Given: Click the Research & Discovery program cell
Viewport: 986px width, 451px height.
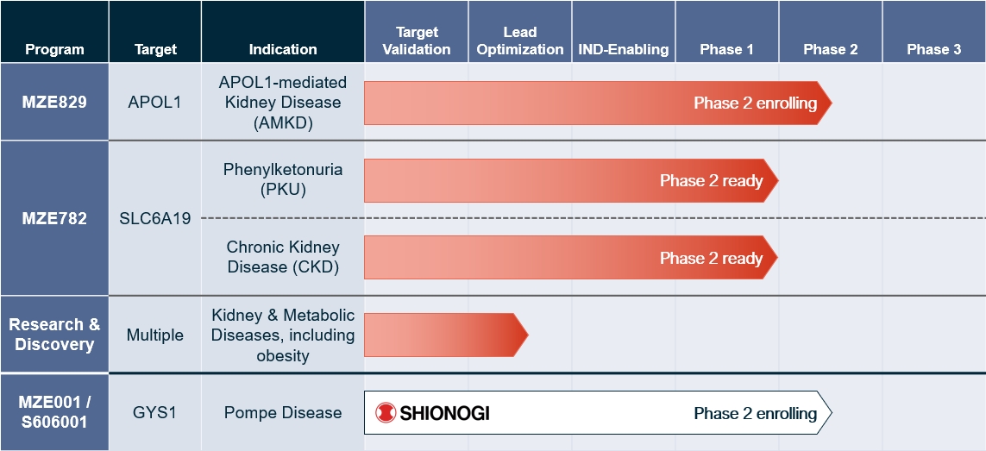Looking at the screenshot, I should tap(54, 335).
